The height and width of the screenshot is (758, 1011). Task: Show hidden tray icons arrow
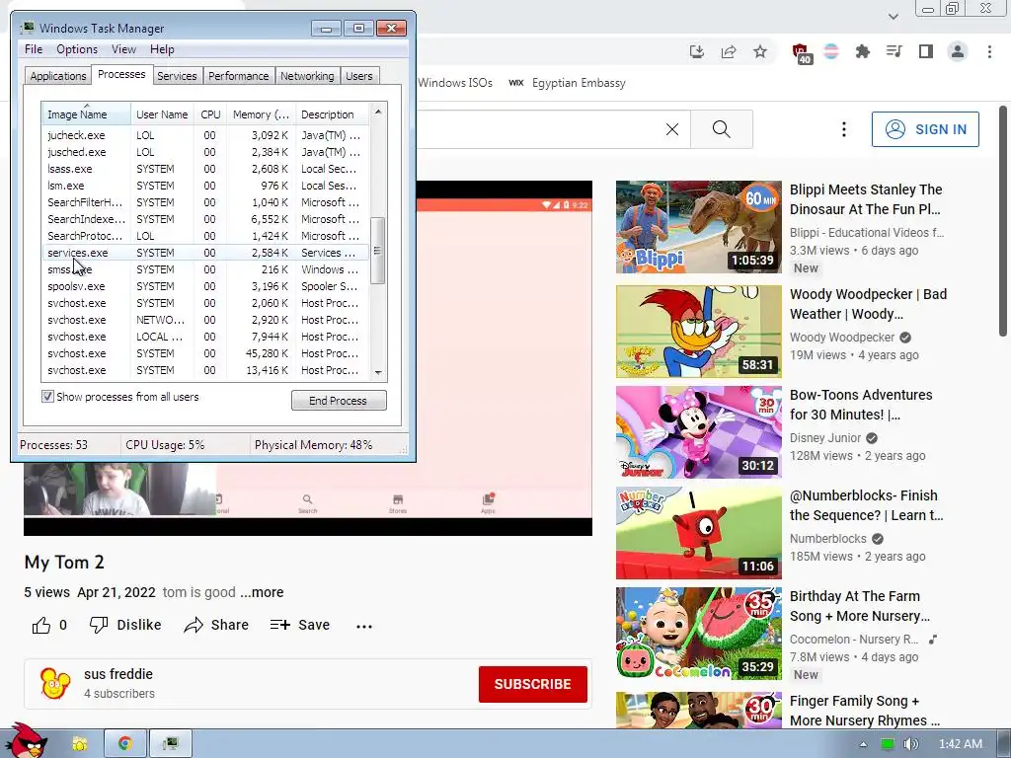click(x=863, y=744)
